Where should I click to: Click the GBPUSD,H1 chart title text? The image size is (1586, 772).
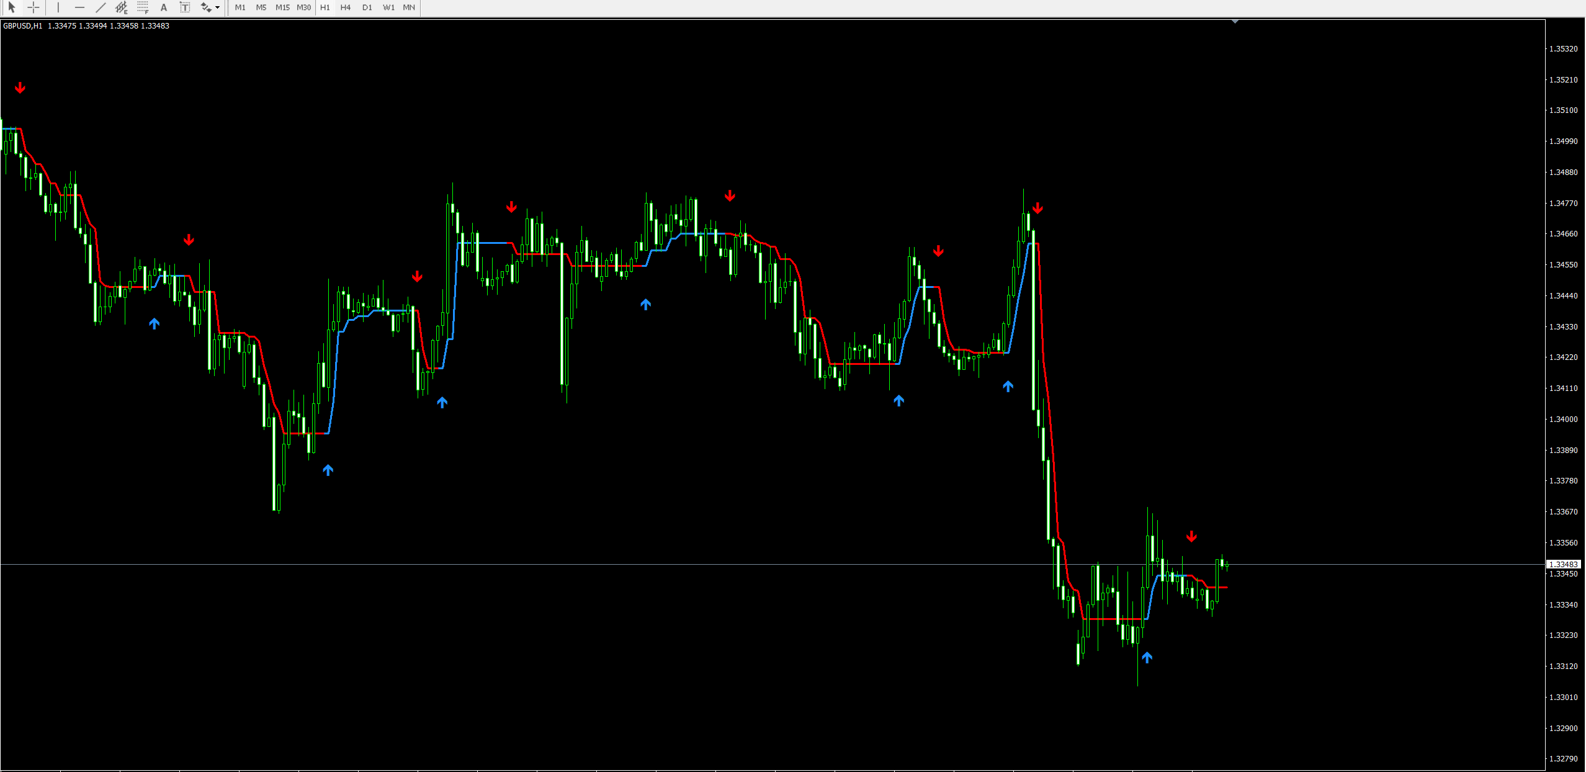[x=23, y=26]
